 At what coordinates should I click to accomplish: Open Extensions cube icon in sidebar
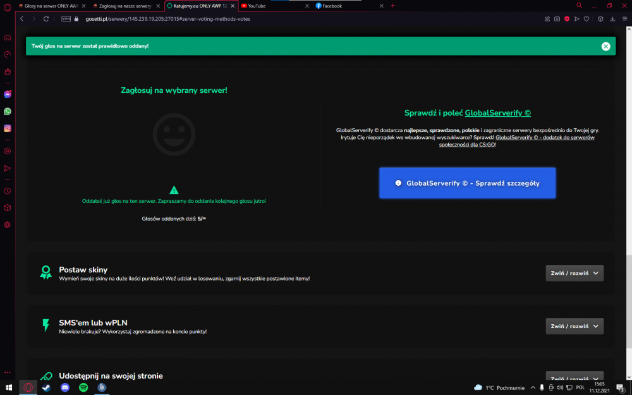tap(7, 207)
